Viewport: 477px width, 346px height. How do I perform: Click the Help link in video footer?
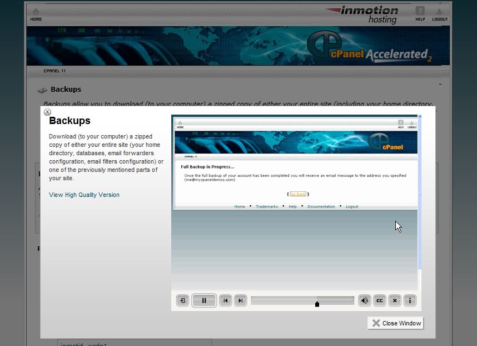pos(292,206)
